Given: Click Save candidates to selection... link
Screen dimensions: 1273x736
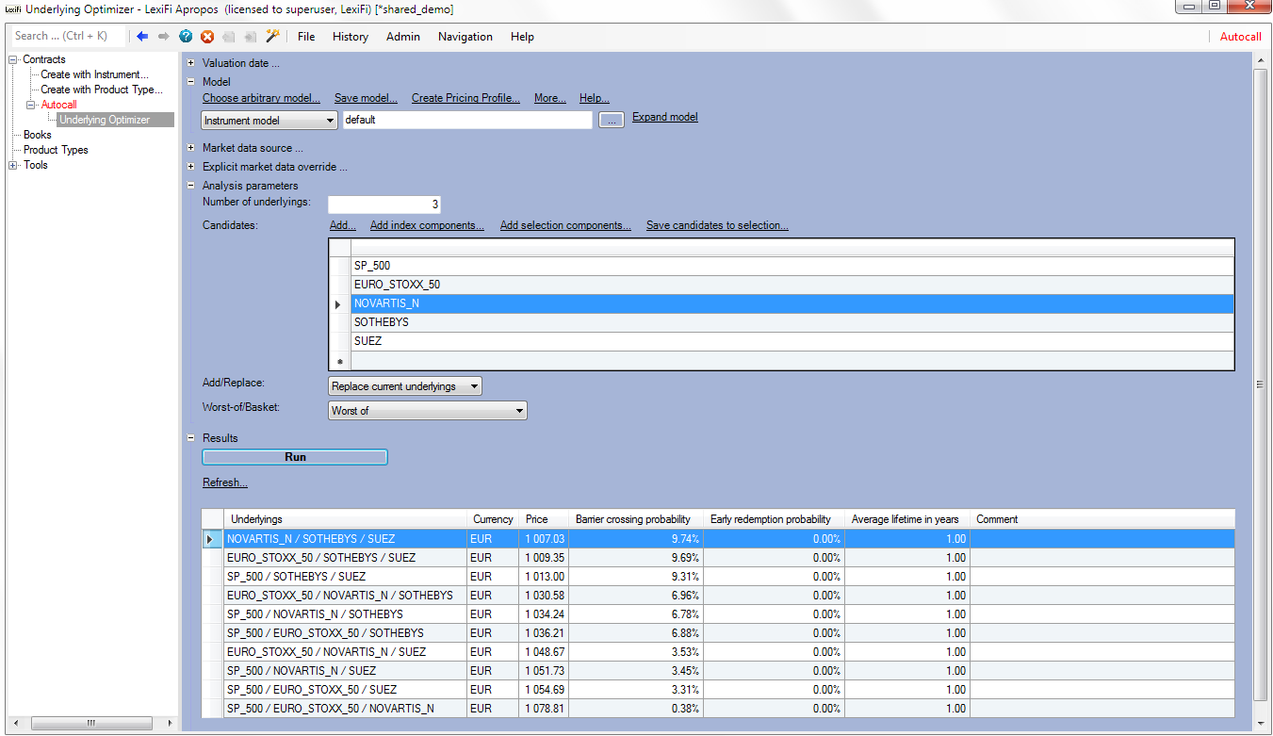Looking at the screenshot, I should click(x=717, y=225).
